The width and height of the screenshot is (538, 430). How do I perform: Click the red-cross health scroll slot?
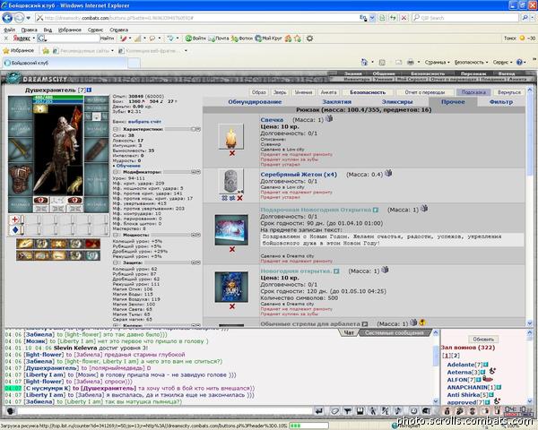click(x=15, y=219)
